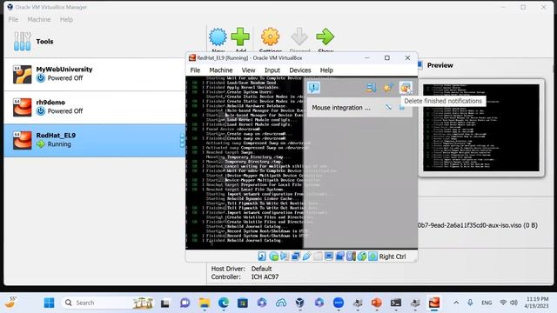Click display indicator in VM status bar

pyautogui.click(x=329, y=256)
